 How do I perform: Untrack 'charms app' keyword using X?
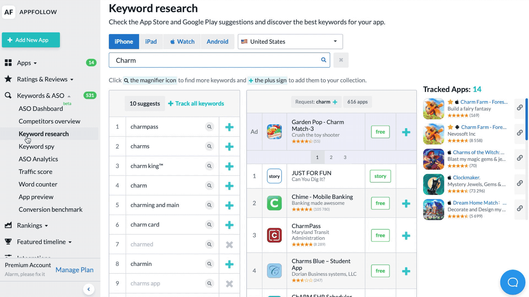click(x=229, y=284)
